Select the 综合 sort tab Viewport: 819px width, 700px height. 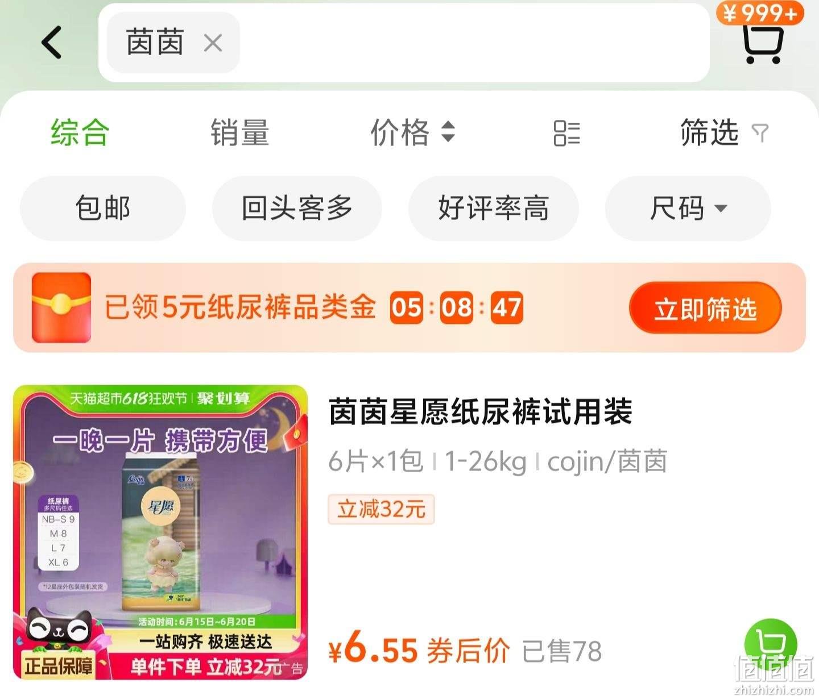(x=80, y=133)
